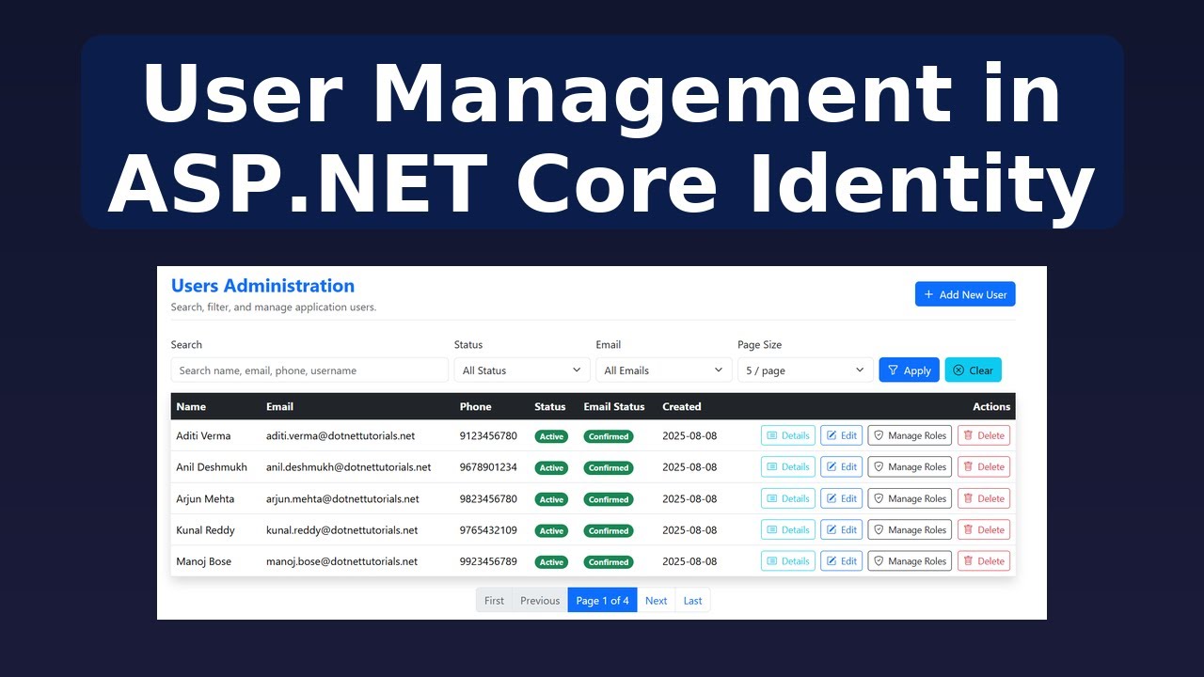This screenshot has width=1204, height=677.
Task: Click the shield icon in Anil Deshmukh row
Action: [879, 466]
